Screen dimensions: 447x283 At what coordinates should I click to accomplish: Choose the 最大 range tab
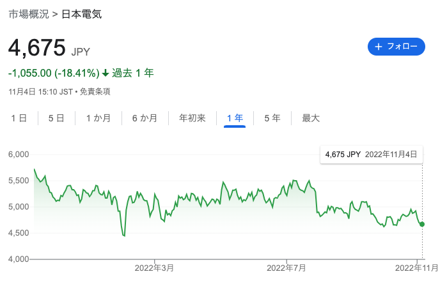coord(311,118)
